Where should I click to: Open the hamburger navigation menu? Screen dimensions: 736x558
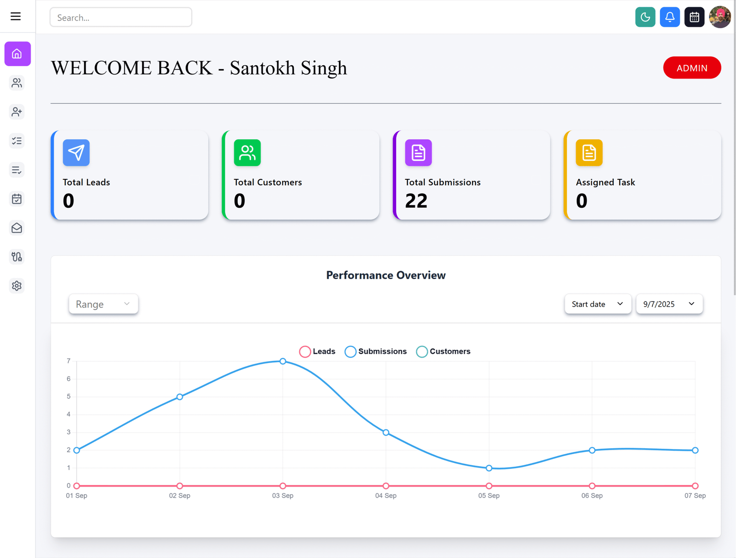(15, 16)
